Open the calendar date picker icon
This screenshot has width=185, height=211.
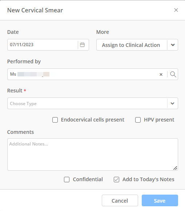point(82,45)
